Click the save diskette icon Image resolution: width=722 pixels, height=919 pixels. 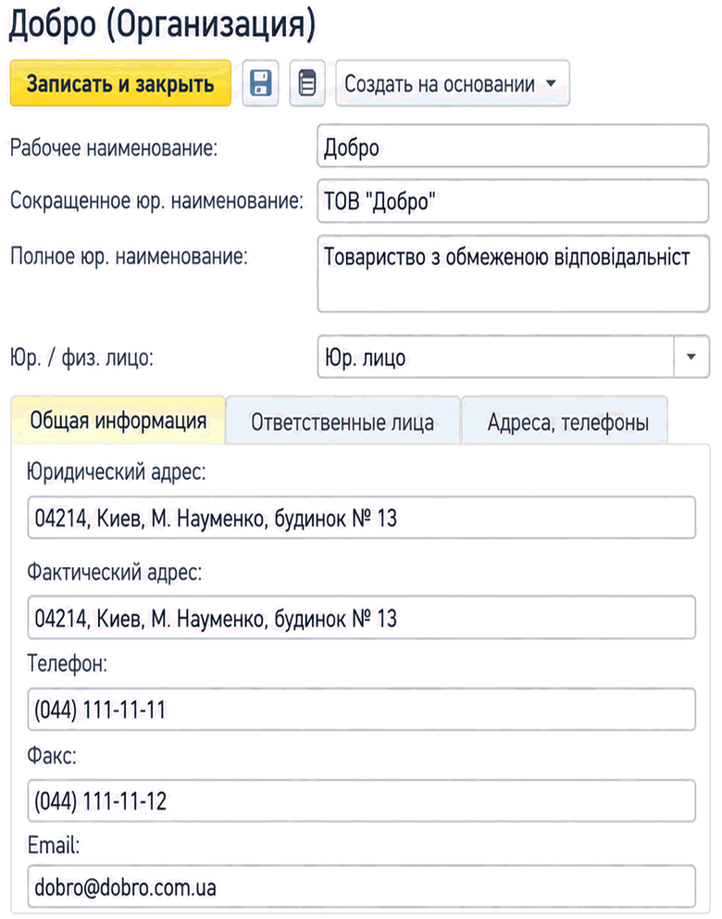click(261, 83)
